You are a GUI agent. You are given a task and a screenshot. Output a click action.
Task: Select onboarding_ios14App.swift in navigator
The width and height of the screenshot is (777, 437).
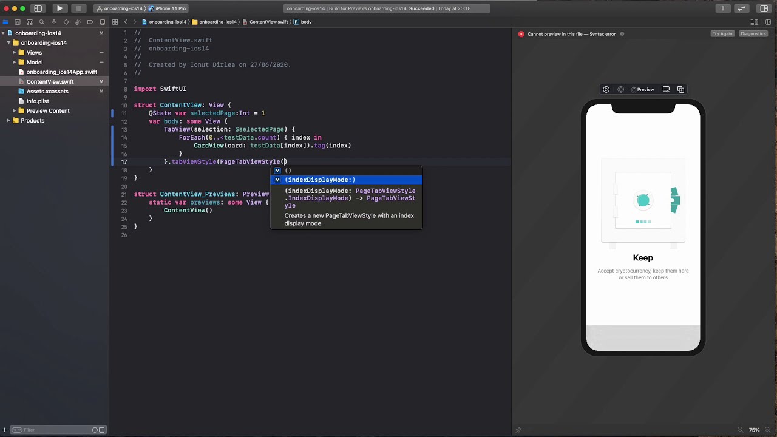click(61, 72)
